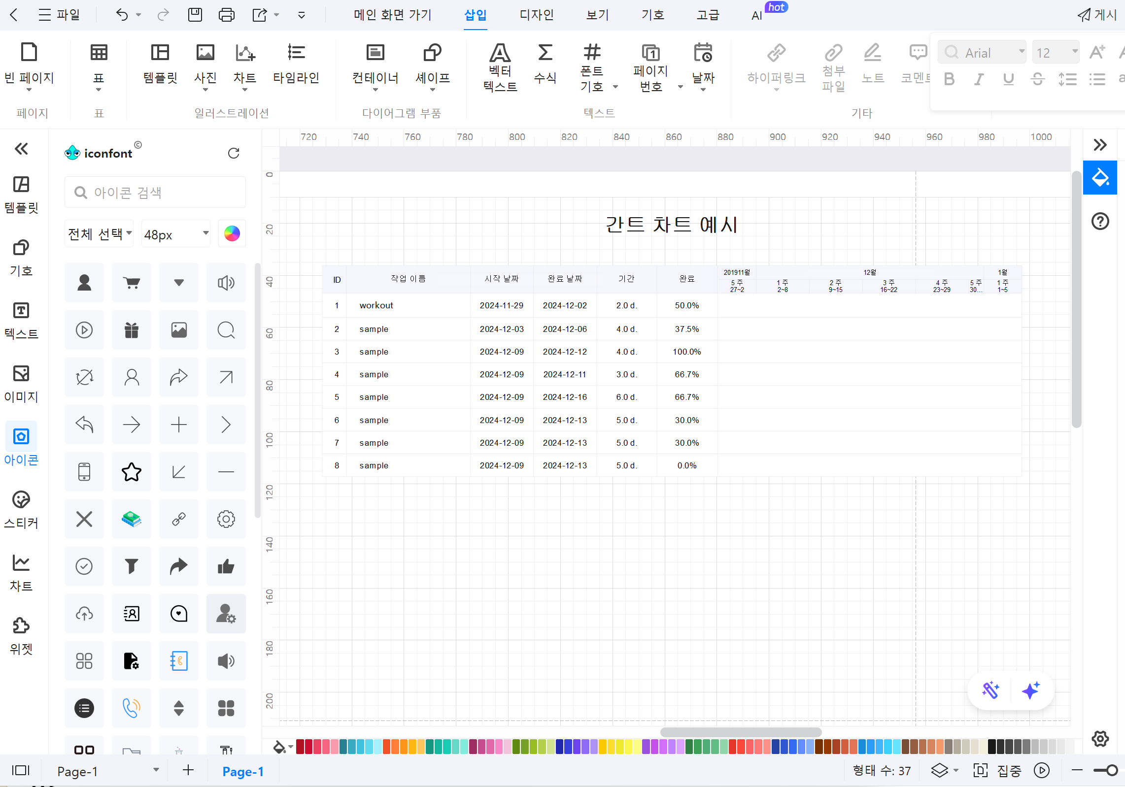
Task: Toggle strikethrough text formatting
Action: click(x=1038, y=79)
